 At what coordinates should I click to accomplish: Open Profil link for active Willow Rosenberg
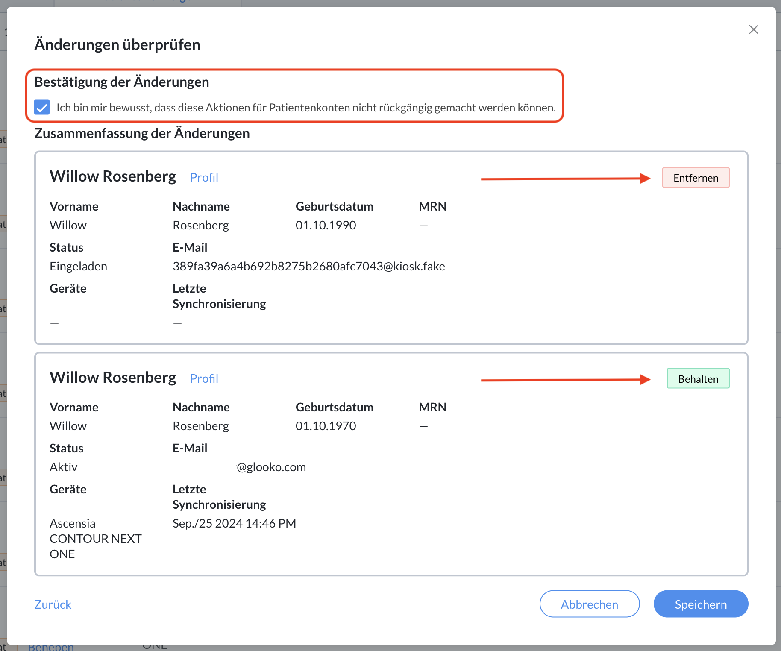(x=204, y=378)
